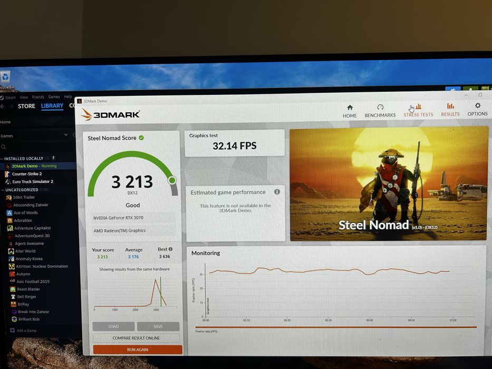This screenshot has width=492, height=369.
Task: Click the lightning icon beside Installed Locally
Action: point(54,158)
